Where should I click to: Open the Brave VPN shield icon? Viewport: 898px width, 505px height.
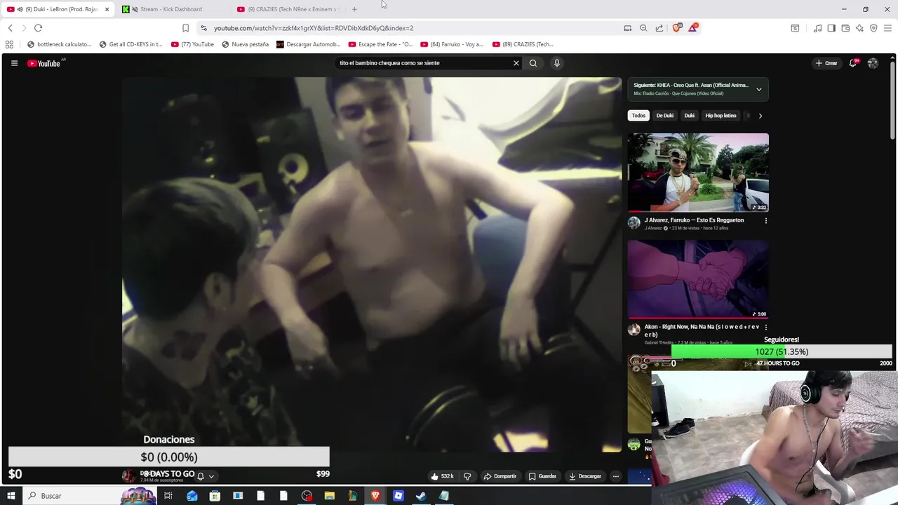[x=873, y=28]
